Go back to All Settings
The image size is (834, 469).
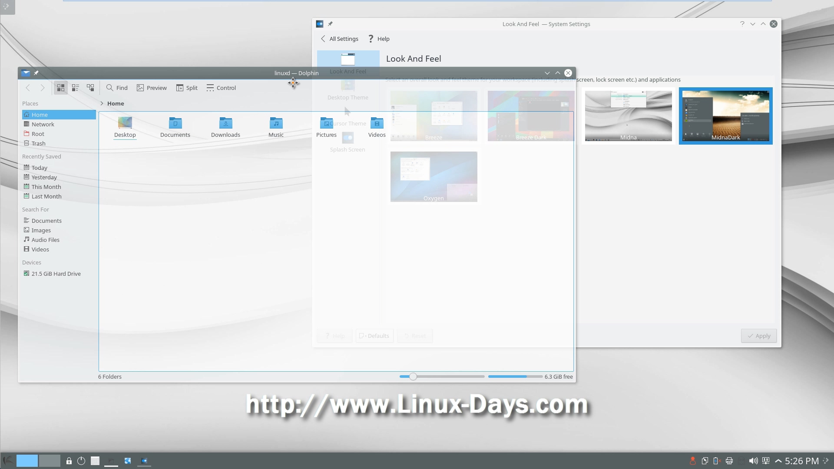pyautogui.click(x=339, y=39)
